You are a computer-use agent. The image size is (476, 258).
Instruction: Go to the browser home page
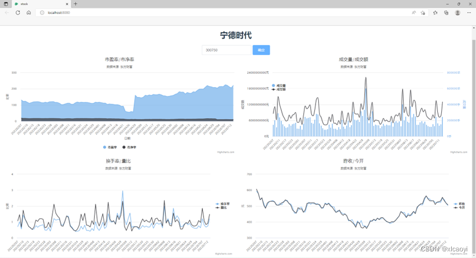tap(29, 13)
